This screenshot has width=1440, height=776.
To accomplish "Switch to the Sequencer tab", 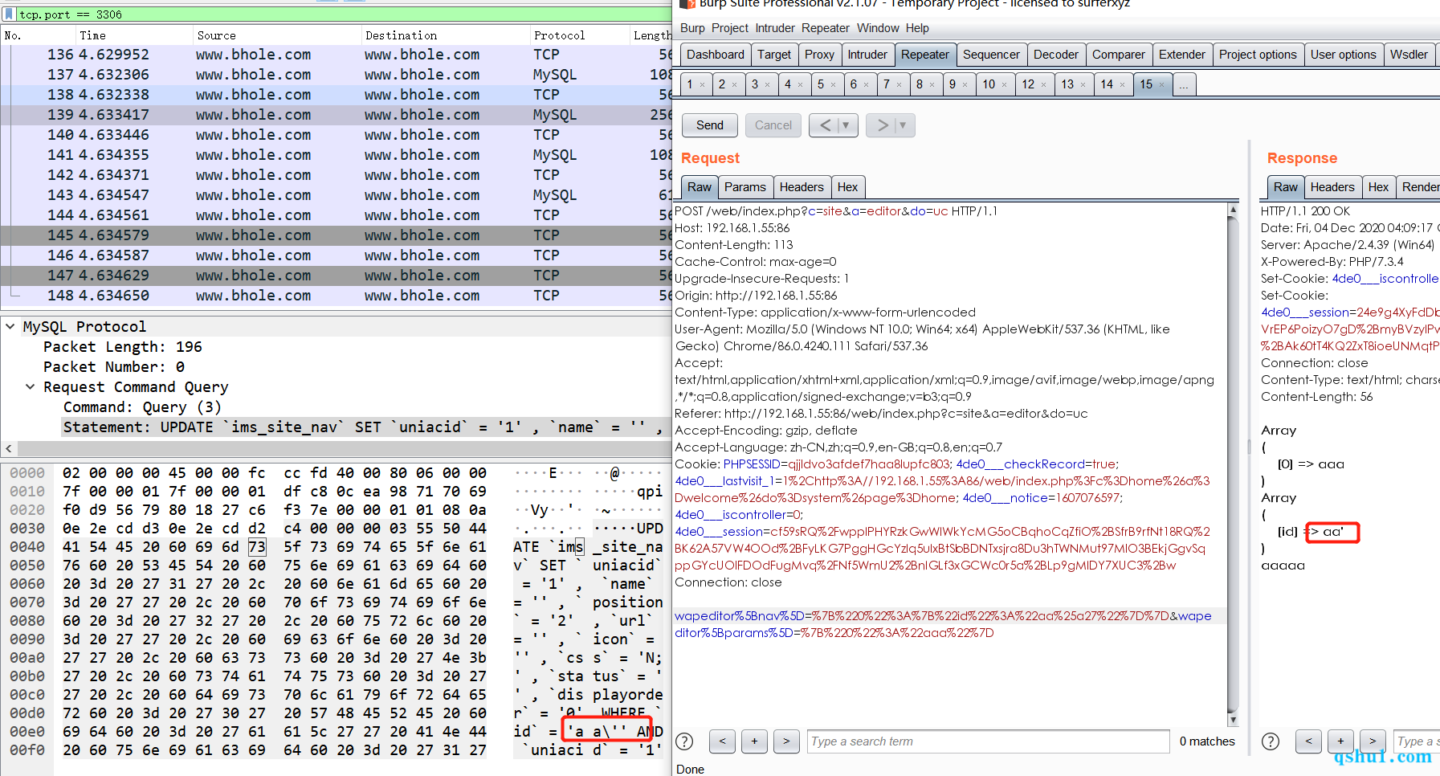I will click(x=991, y=55).
